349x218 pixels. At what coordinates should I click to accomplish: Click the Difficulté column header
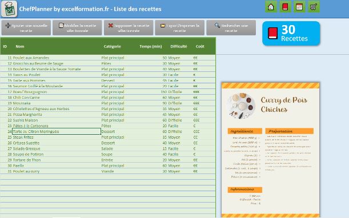[179, 46]
